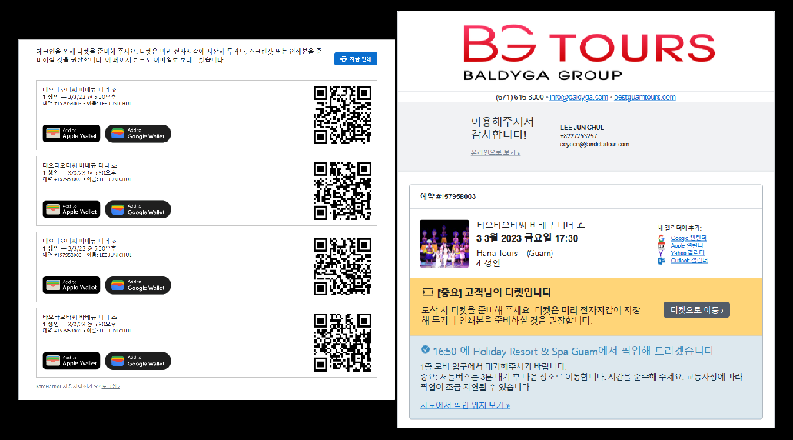
Task: Add event to Yahoo Calendar
Action: 687,253
